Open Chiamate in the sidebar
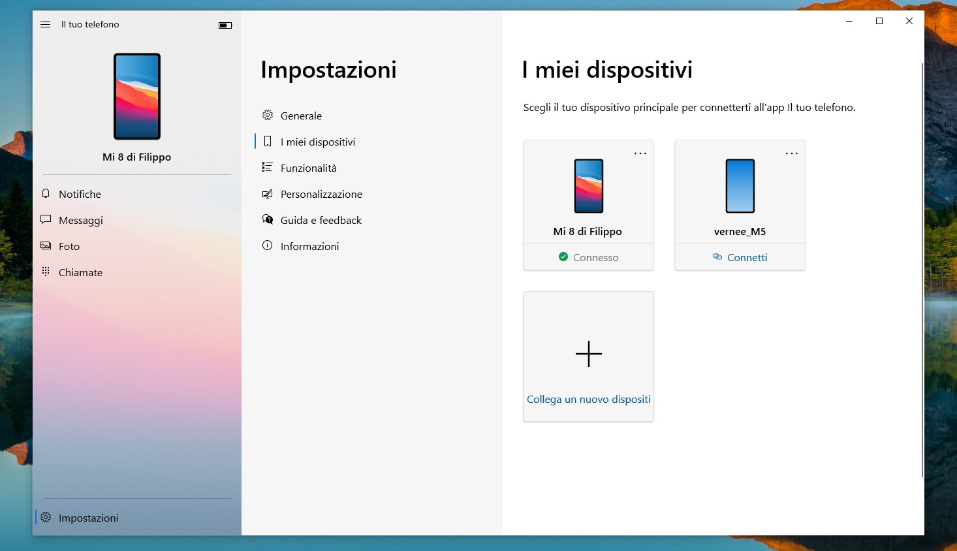The image size is (957, 551). coord(137,272)
